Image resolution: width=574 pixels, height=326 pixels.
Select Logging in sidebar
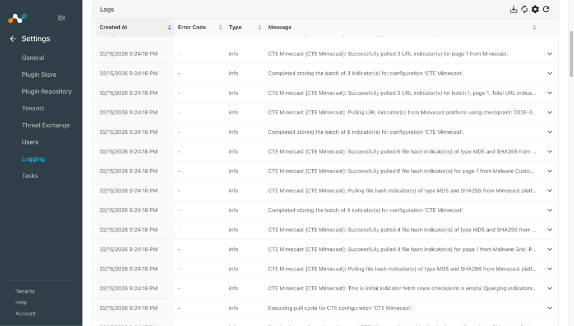point(33,159)
